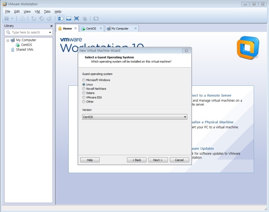
Task: Select the Other radio button
Action: (84, 101)
